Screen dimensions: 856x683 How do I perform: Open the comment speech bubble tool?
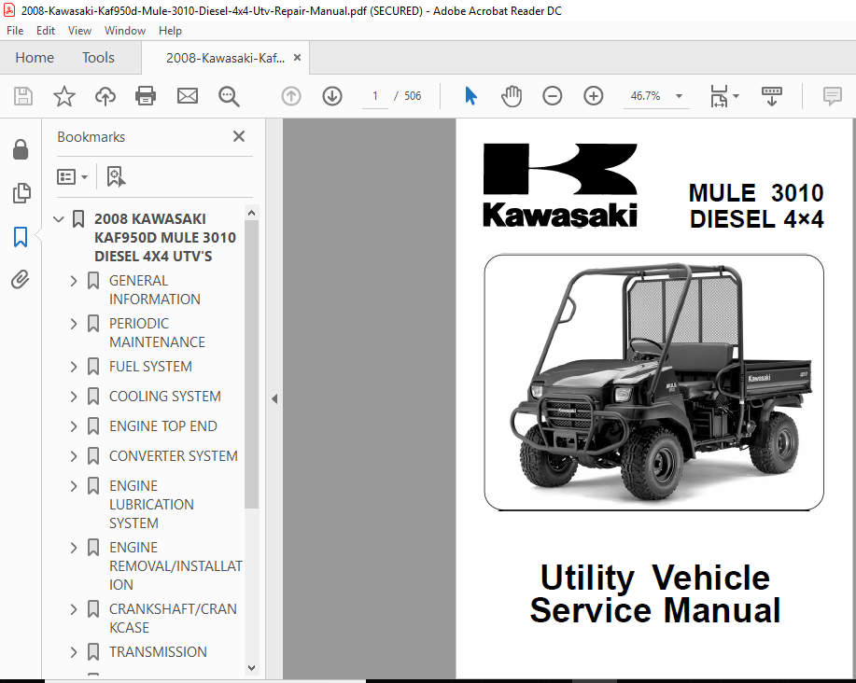833,96
